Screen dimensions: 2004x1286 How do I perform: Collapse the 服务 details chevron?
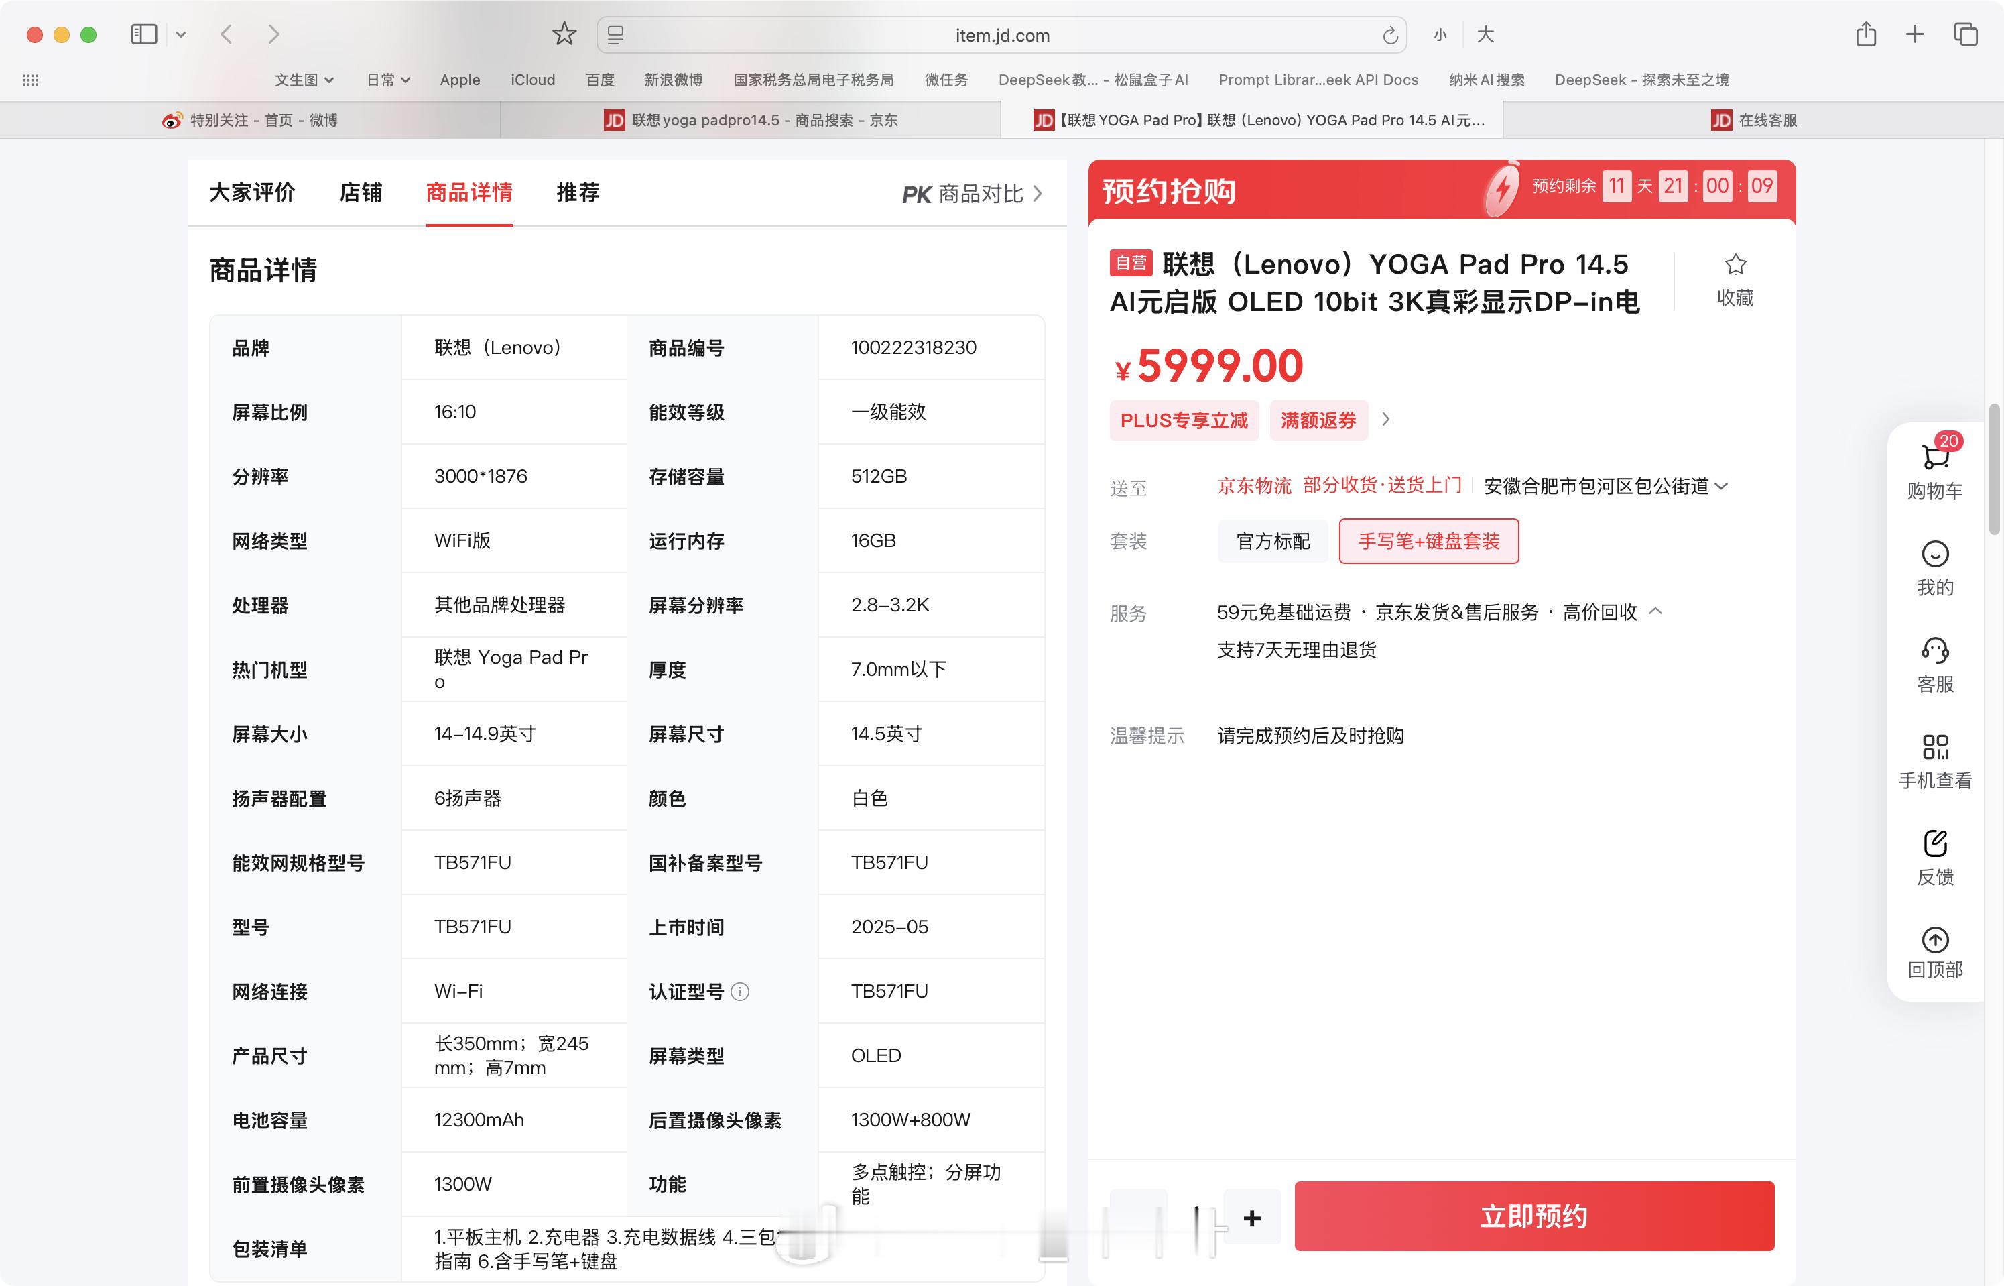point(1656,612)
